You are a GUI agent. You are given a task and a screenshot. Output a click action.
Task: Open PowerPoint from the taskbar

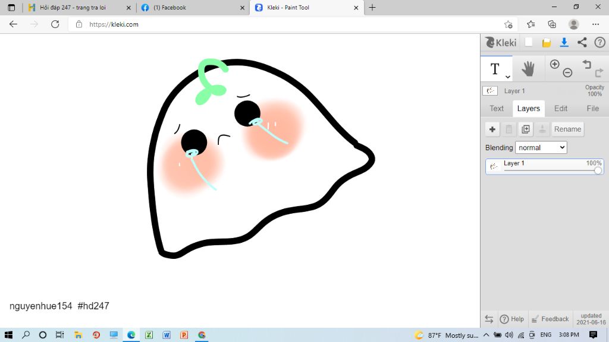click(184, 335)
